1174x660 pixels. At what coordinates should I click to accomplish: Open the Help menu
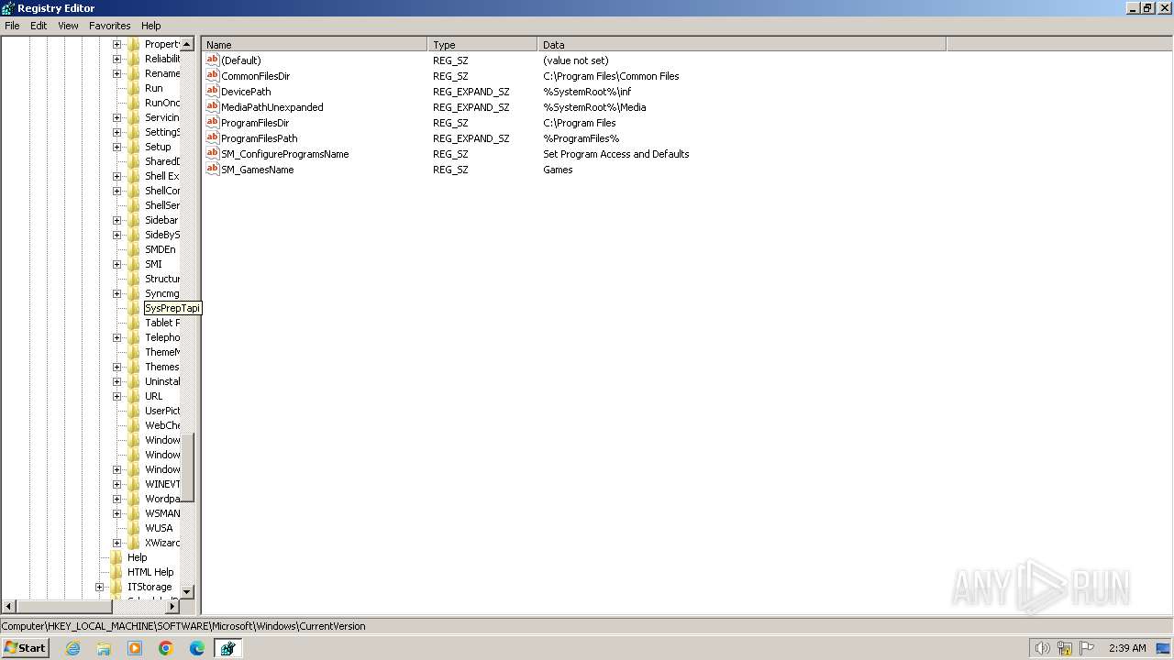(x=150, y=26)
